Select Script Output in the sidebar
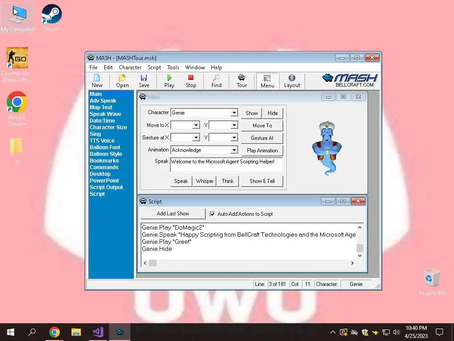Screen dimensions: 454x341 [x=106, y=187]
